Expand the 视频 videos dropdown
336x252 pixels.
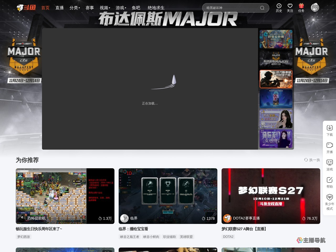tap(104, 8)
